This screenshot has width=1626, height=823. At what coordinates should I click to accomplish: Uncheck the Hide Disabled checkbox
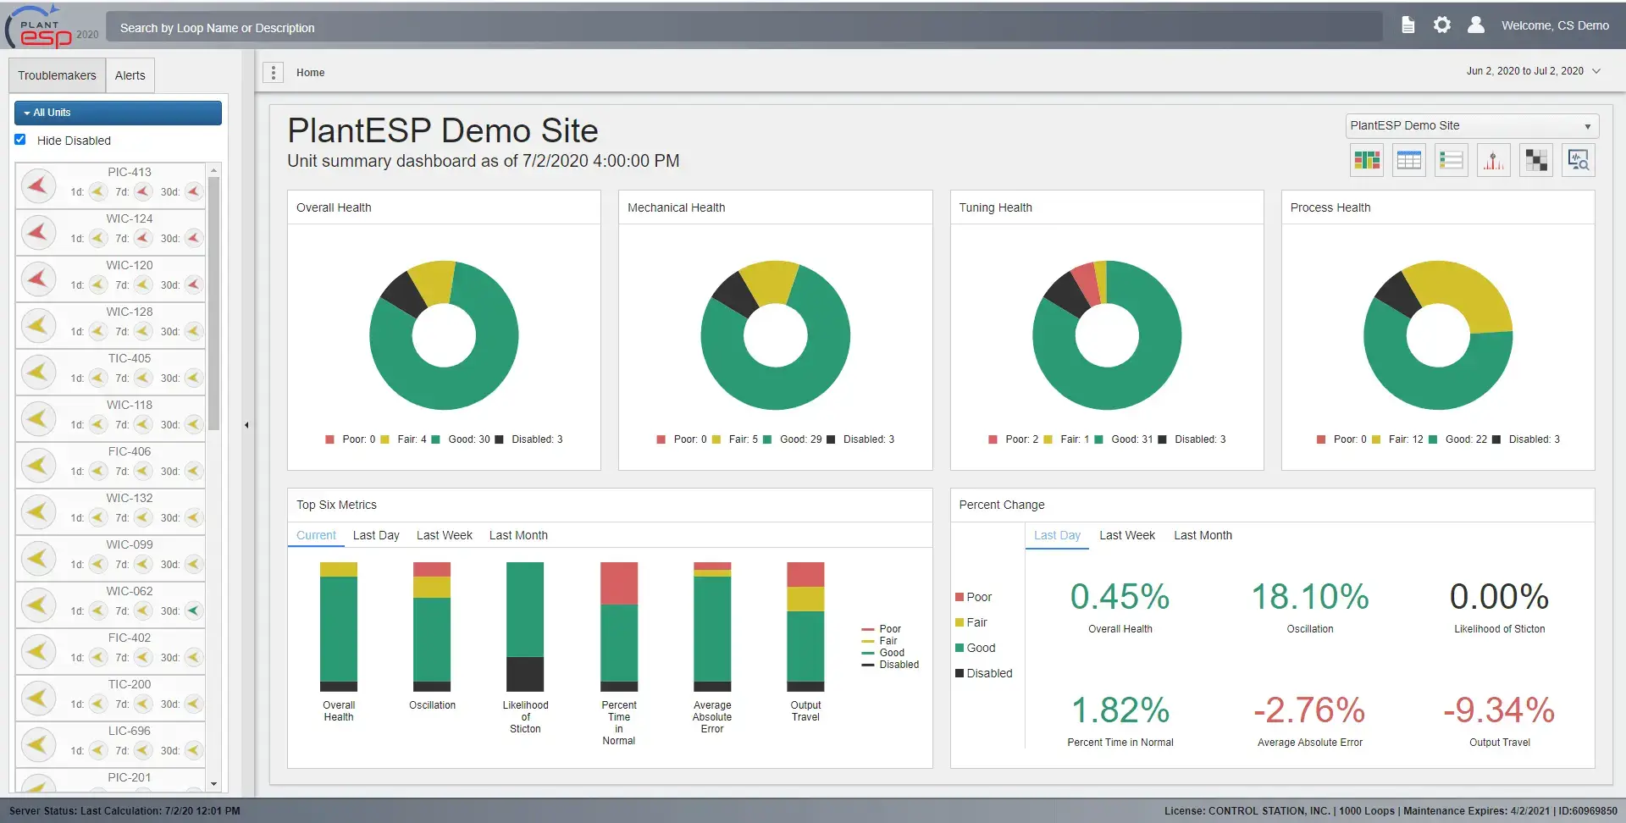coord(20,140)
